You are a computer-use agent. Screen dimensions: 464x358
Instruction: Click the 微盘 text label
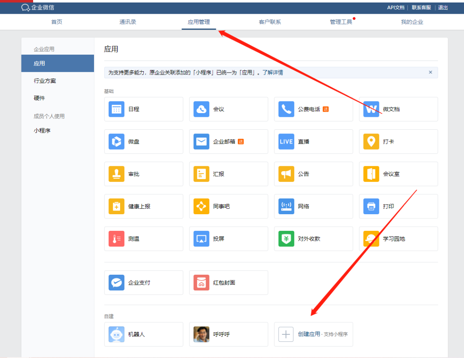pyautogui.click(x=134, y=142)
